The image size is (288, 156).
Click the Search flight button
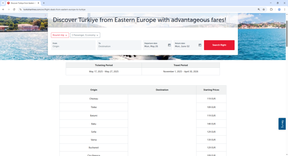219,45
